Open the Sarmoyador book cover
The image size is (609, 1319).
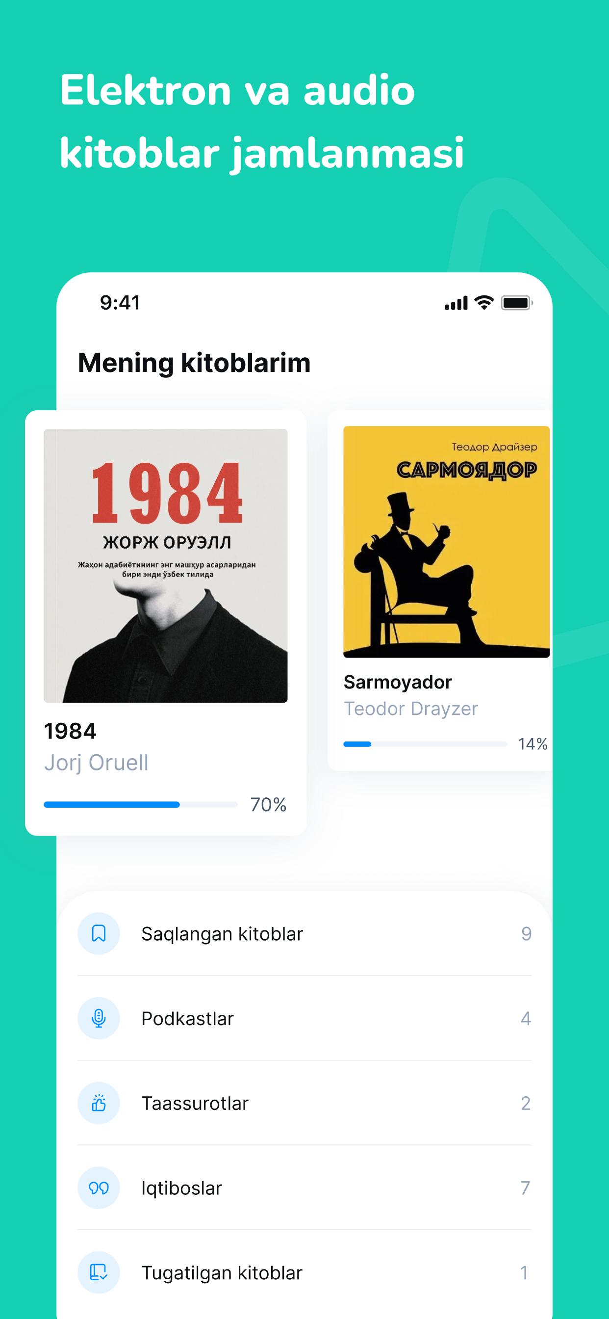pyautogui.click(x=446, y=542)
